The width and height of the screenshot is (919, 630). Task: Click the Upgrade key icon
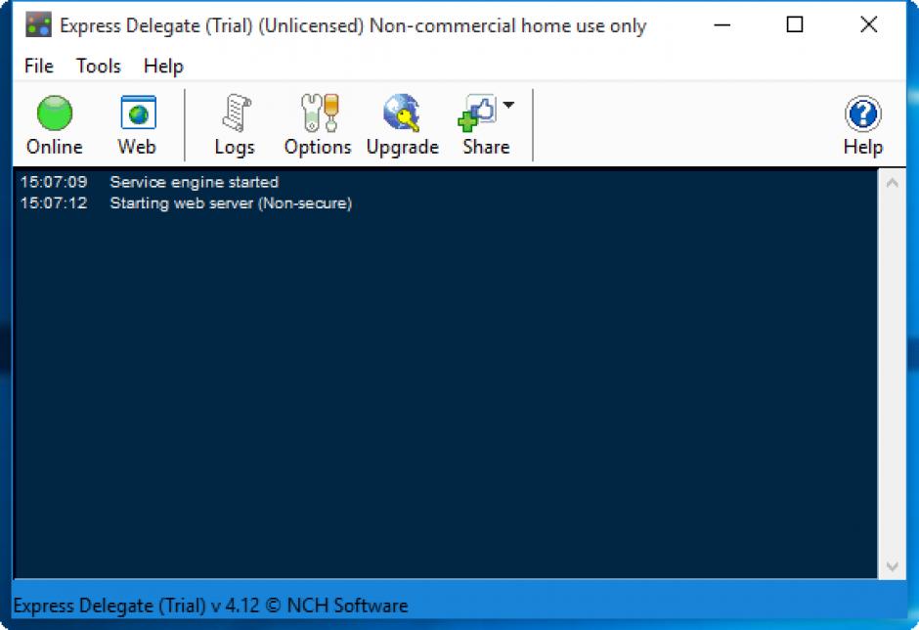tap(402, 124)
